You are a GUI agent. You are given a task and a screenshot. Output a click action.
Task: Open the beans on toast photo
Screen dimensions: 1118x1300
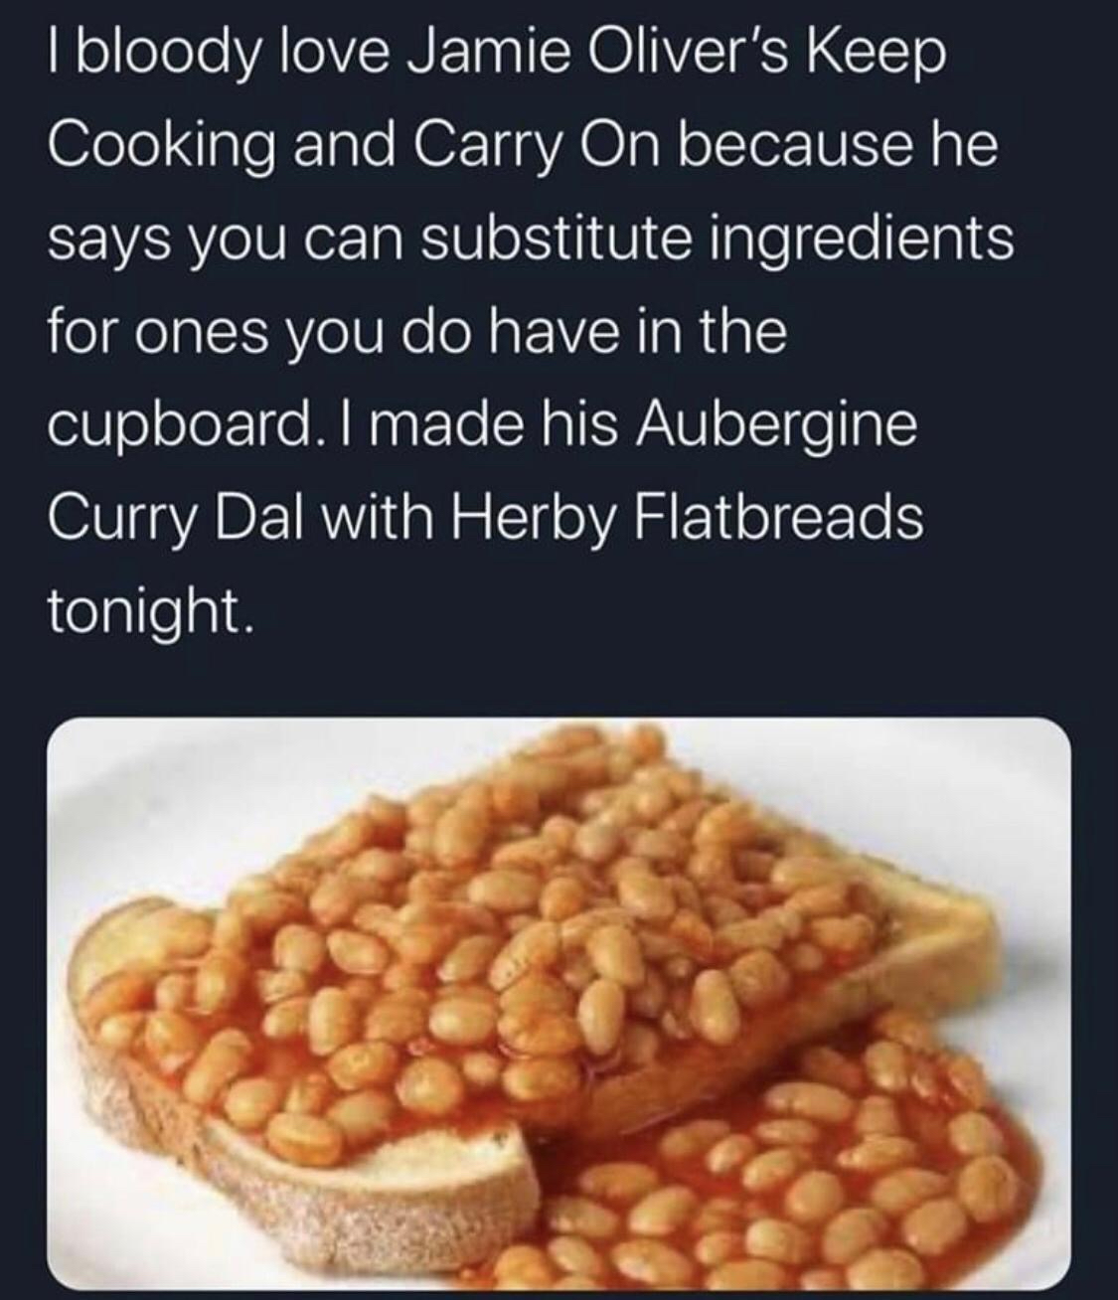tap(559, 1004)
